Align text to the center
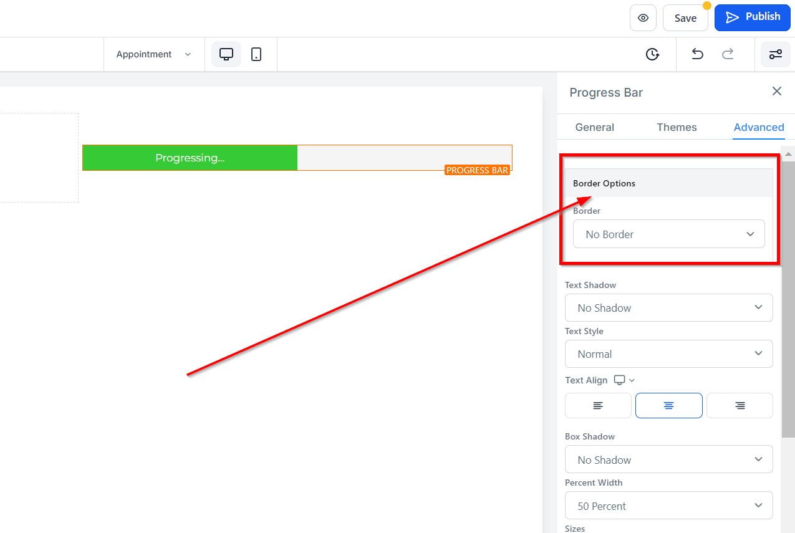Screen dimensions: 795x533 click(669, 405)
